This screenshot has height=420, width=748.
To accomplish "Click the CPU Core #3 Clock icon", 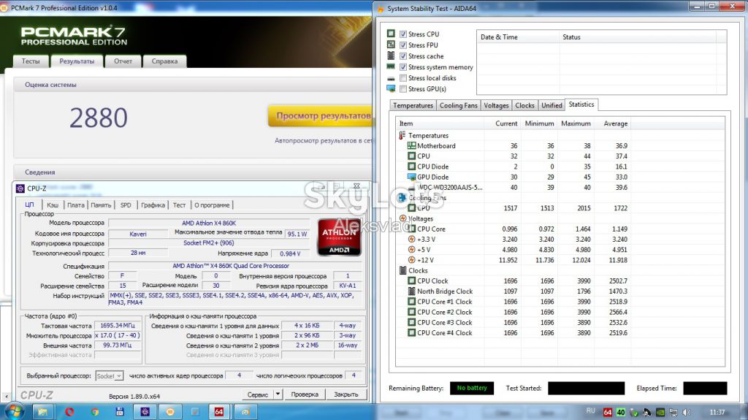I will tap(411, 322).
